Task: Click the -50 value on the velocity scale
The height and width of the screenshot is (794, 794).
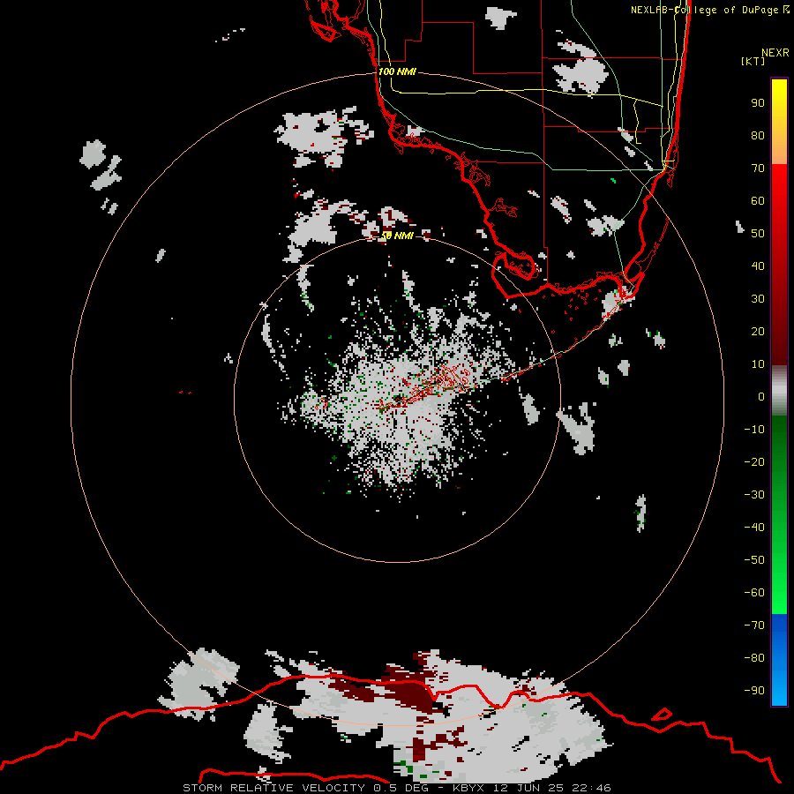Action: pos(754,560)
